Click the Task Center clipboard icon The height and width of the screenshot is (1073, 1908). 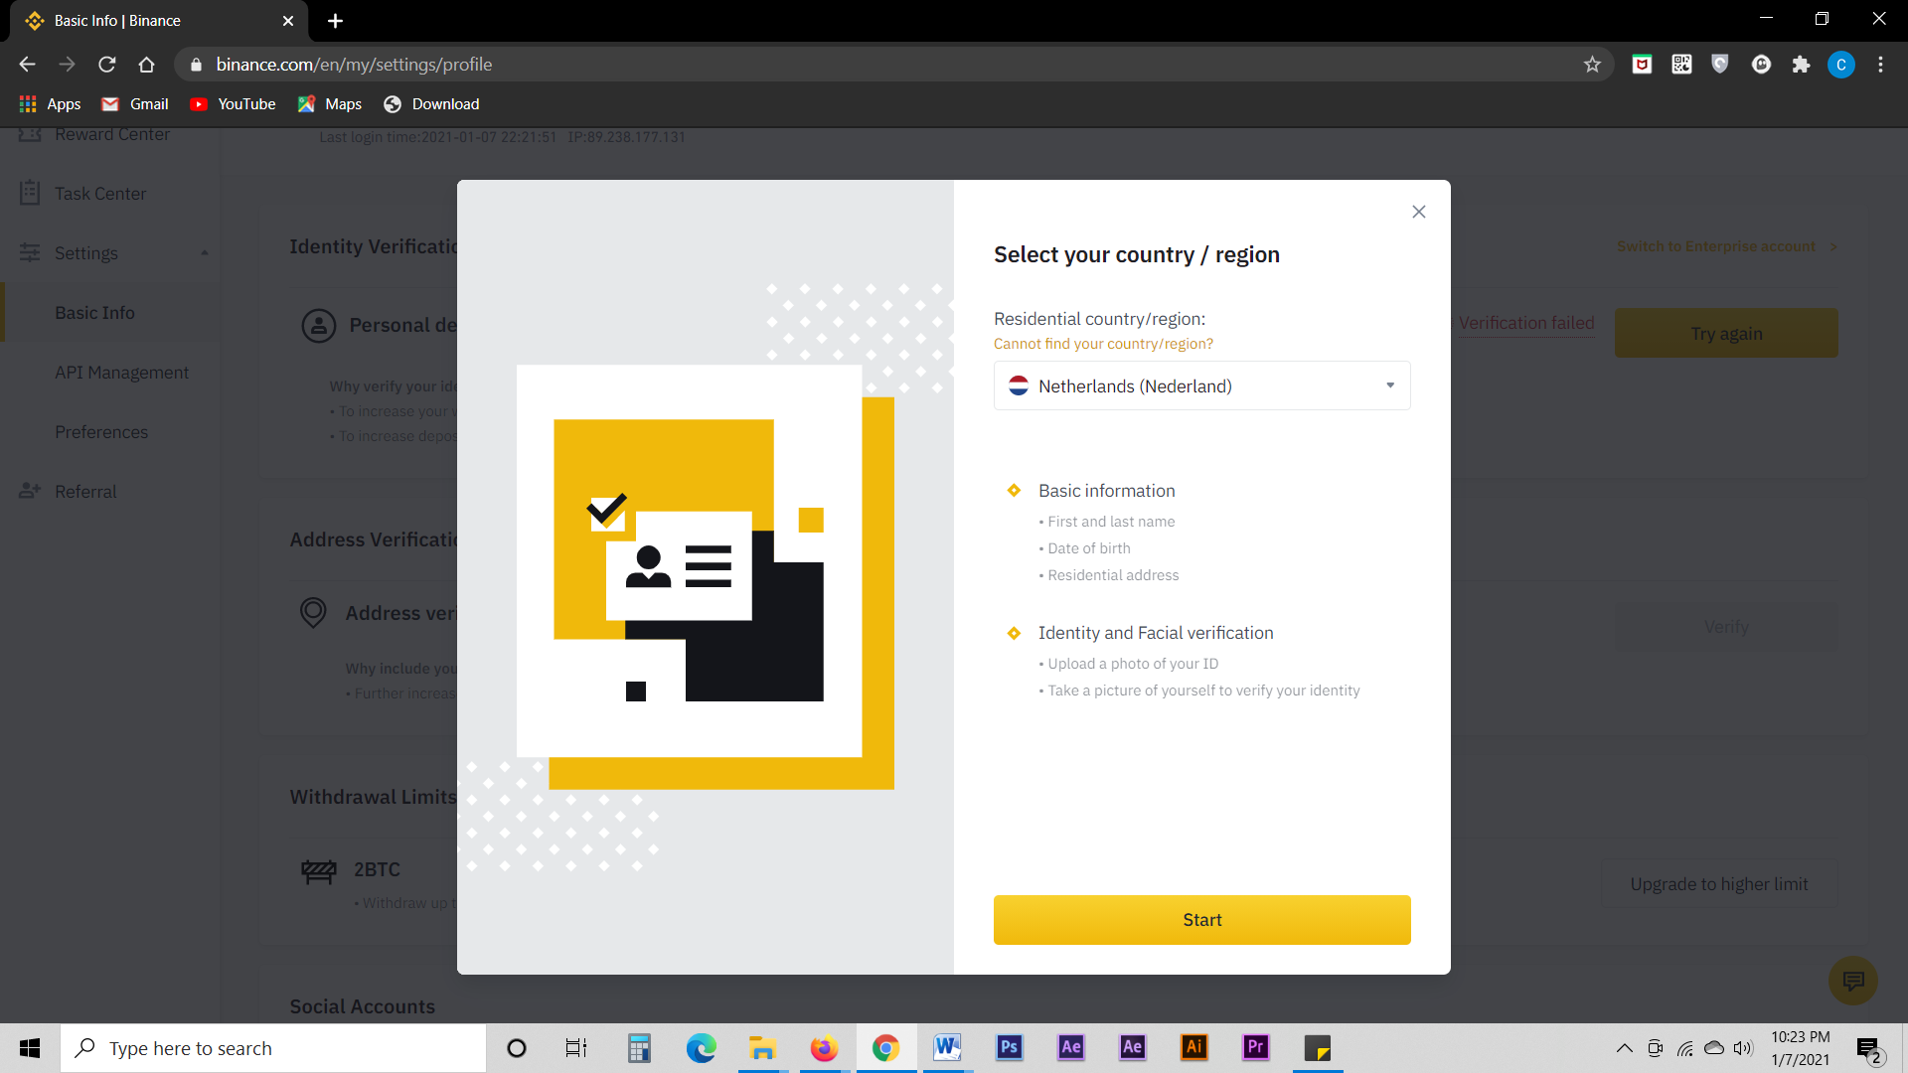click(x=30, y=193)
